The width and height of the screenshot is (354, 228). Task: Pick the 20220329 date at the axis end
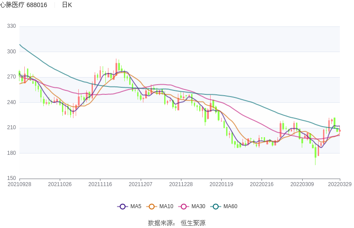tap(340, 184)
